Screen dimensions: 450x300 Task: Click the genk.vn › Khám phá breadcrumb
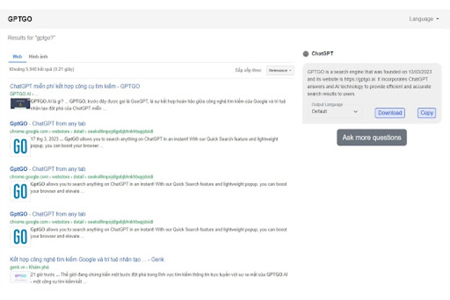coord(29,267)
